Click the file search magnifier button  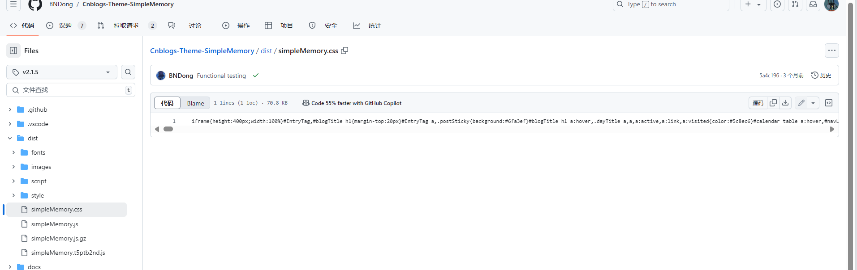pyautogui.click(x=128, y=72)
